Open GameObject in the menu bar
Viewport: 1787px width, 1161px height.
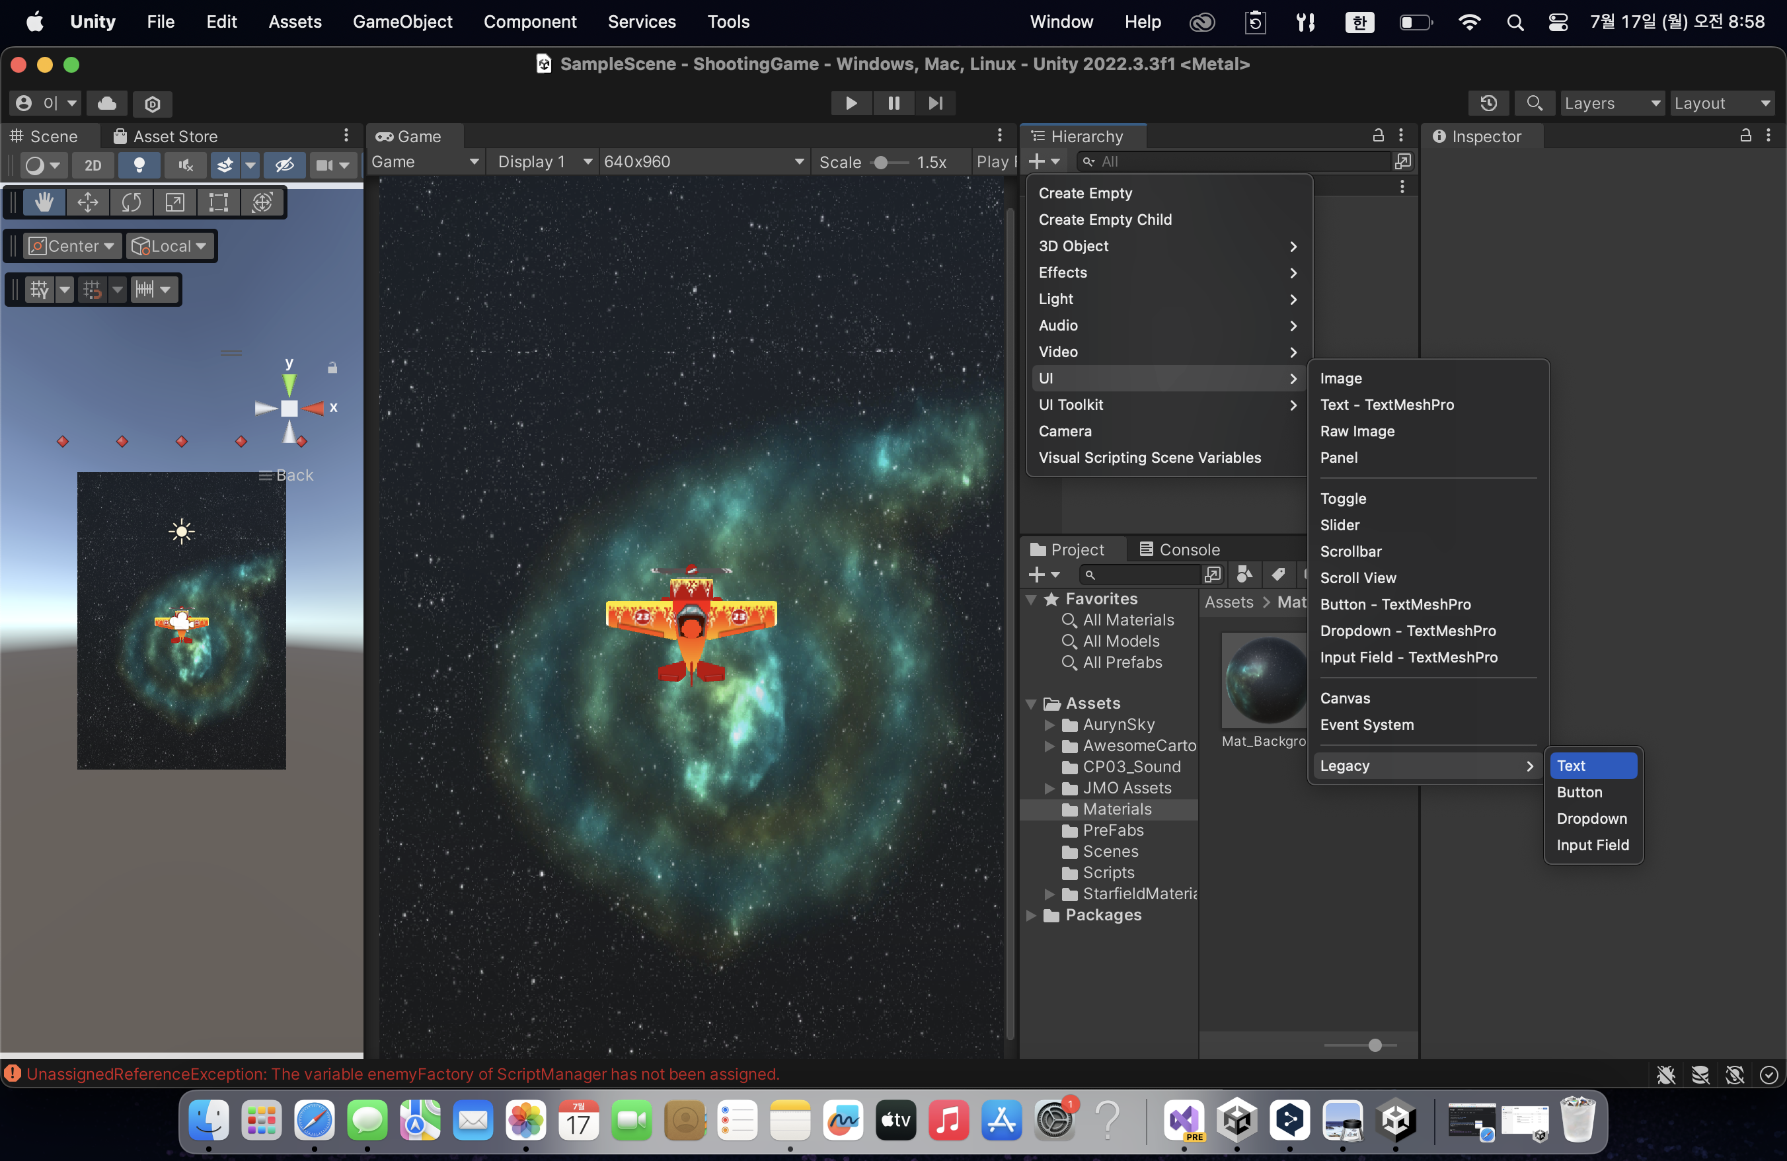tap(402, 22)
